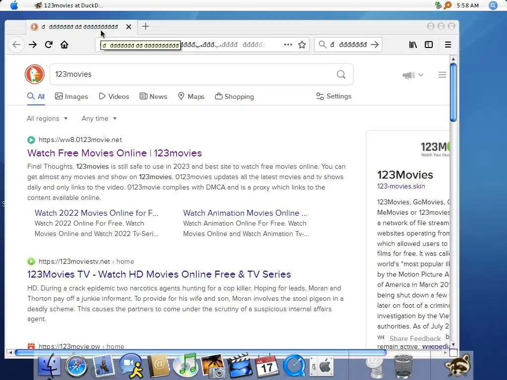Click the scroll up arrow
Image resolution: width=507 pixels, height=380 pixels.
454,59
